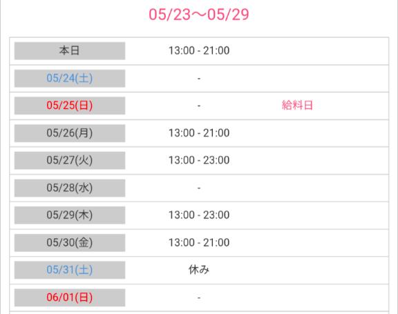Viewport: 398px width, 314px height.
Task: Click 05/29 shift time 13:00 - 23:00
Action: 199,215
